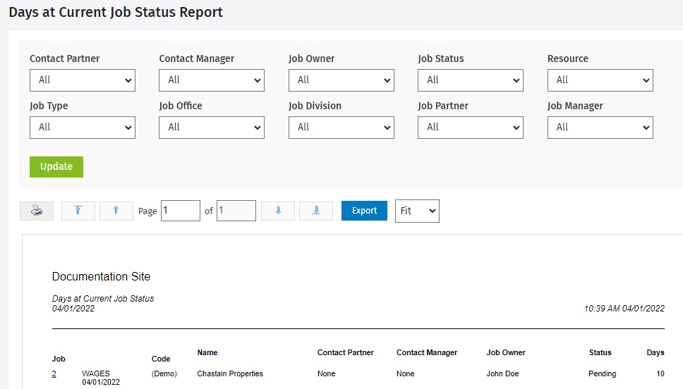
Task: Expand the Job Division dropdown
Action: (341, 128)
